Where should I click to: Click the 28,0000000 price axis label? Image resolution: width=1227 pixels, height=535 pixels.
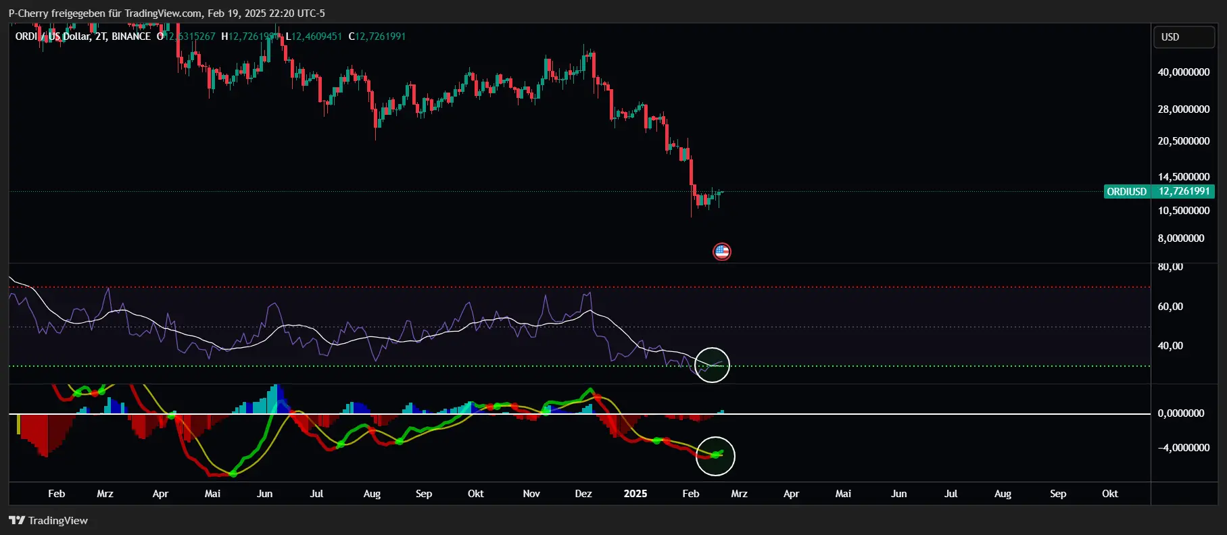[x=1184, y=109]
